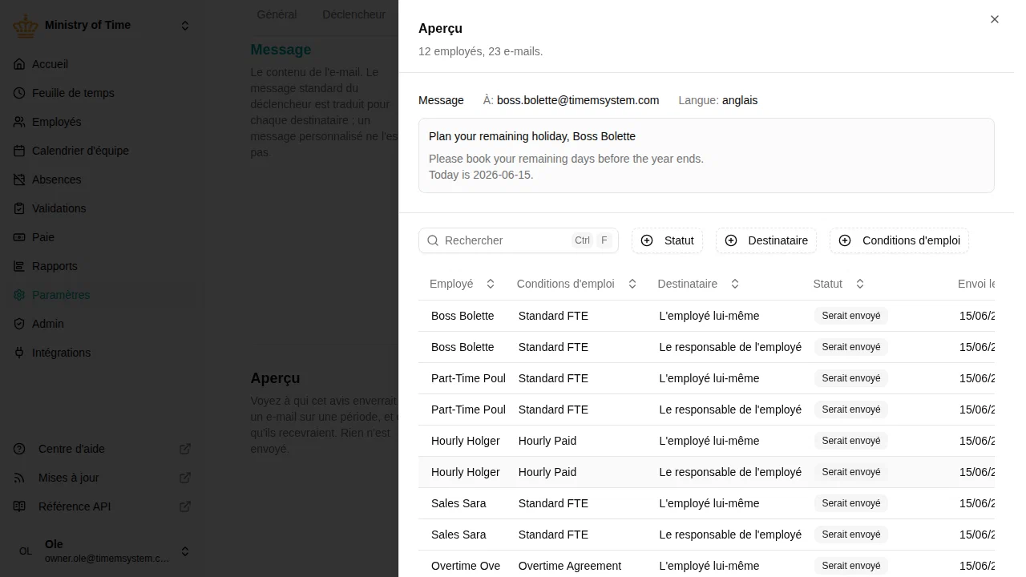Sort by the Employé column
This screenshot has width=1026, height=577.
pos(463,284)
